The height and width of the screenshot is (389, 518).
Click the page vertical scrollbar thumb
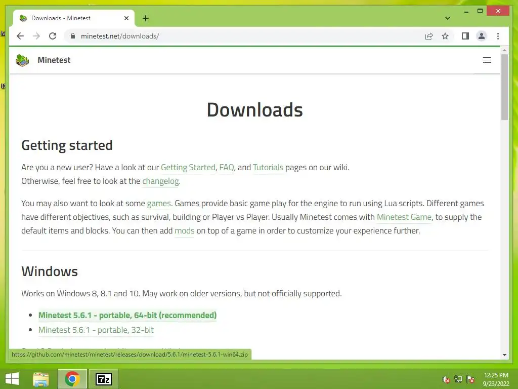click(x=504, y=87)
